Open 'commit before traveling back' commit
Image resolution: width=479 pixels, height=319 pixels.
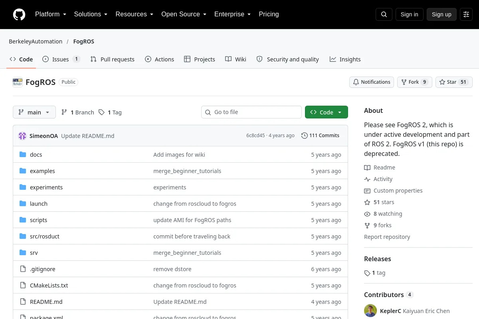pos(192,236)
